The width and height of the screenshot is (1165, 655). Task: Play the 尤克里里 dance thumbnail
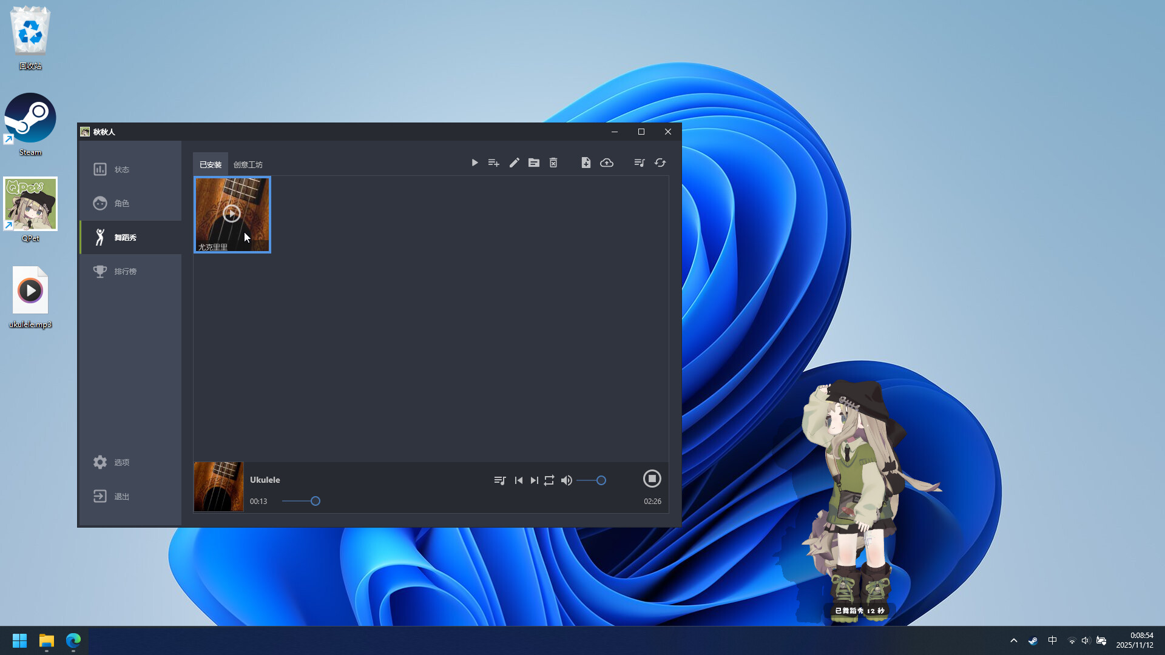[x=232, y=214]
